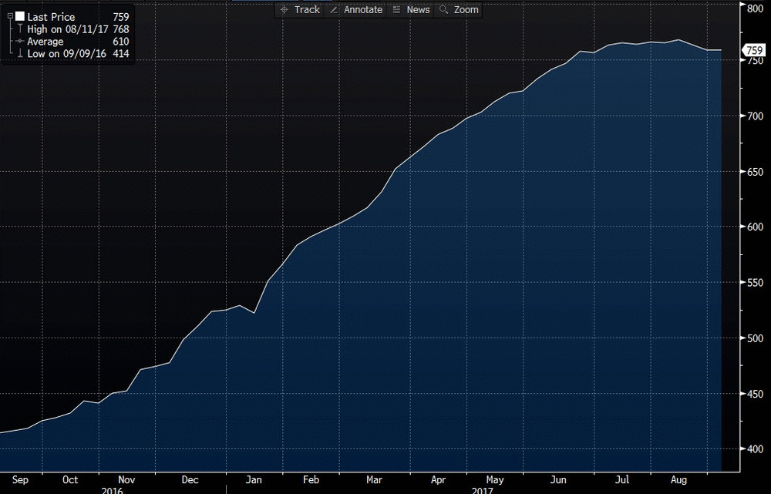The width and height of the screenshot is (771, 494).
Task: Collapse the Last Price legend tree
Action: 9,16
